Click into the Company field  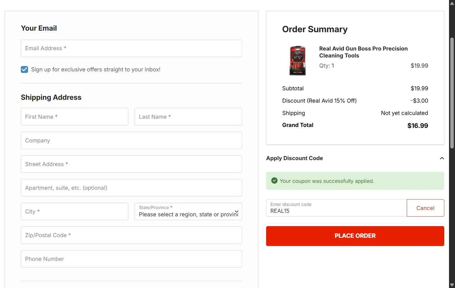(131, 140)
